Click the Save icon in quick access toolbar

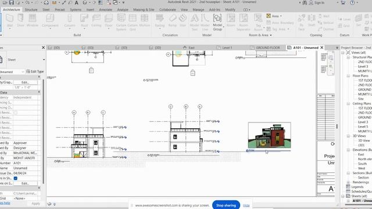tap(11, 2)
